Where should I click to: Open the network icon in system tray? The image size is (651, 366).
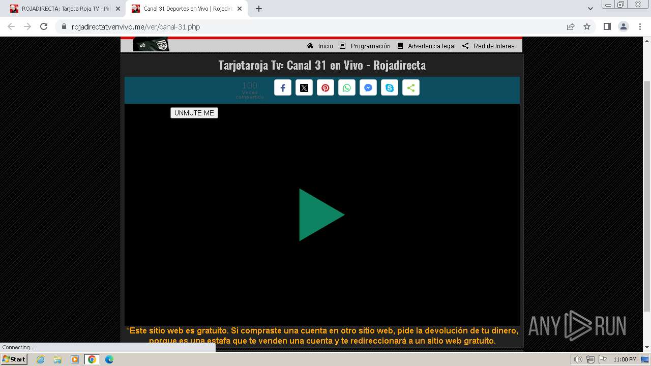pos(590,359)
